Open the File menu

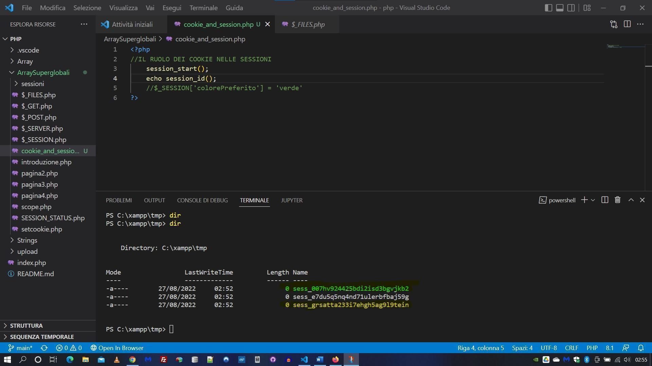coord(27,7)
